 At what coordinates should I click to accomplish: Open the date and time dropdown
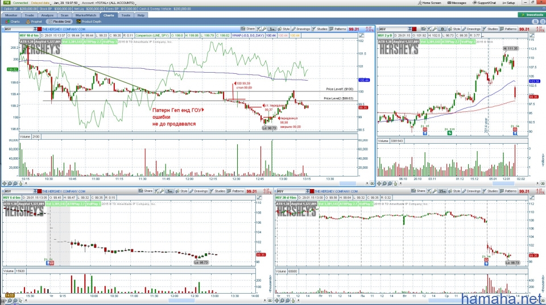[x=66, y=3]
